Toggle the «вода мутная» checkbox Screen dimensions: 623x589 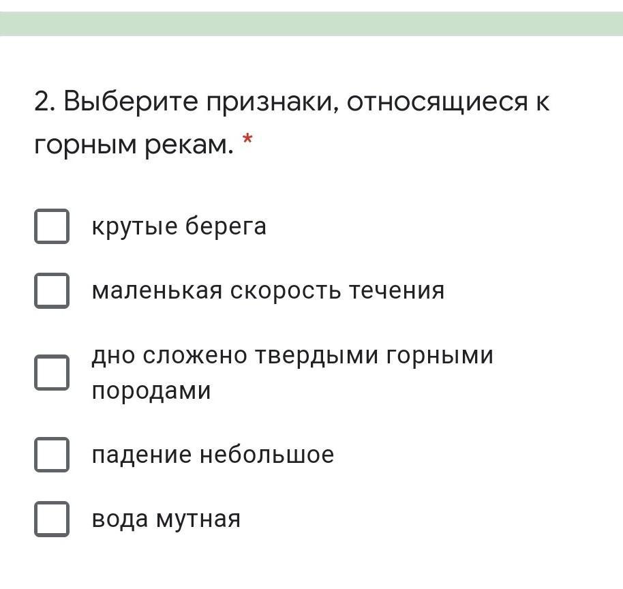pyautogui.click(x=52, y=519)
